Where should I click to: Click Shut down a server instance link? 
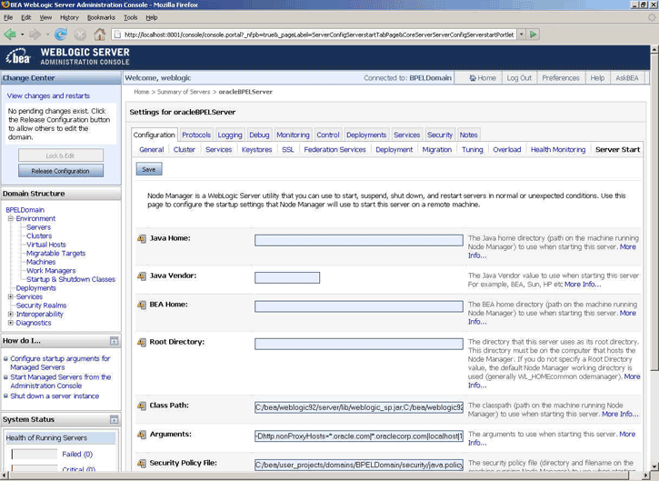pyautogui.click(x=55, y=396)
